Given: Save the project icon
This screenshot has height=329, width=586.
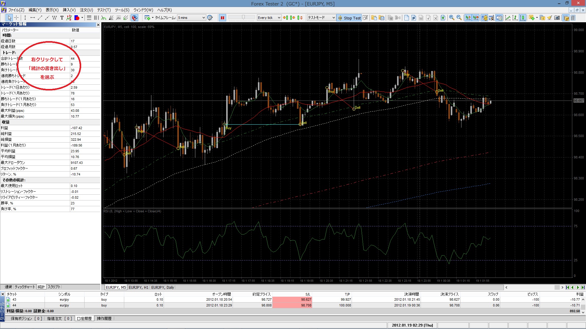Looking at the screenshot, I should 382,18.
